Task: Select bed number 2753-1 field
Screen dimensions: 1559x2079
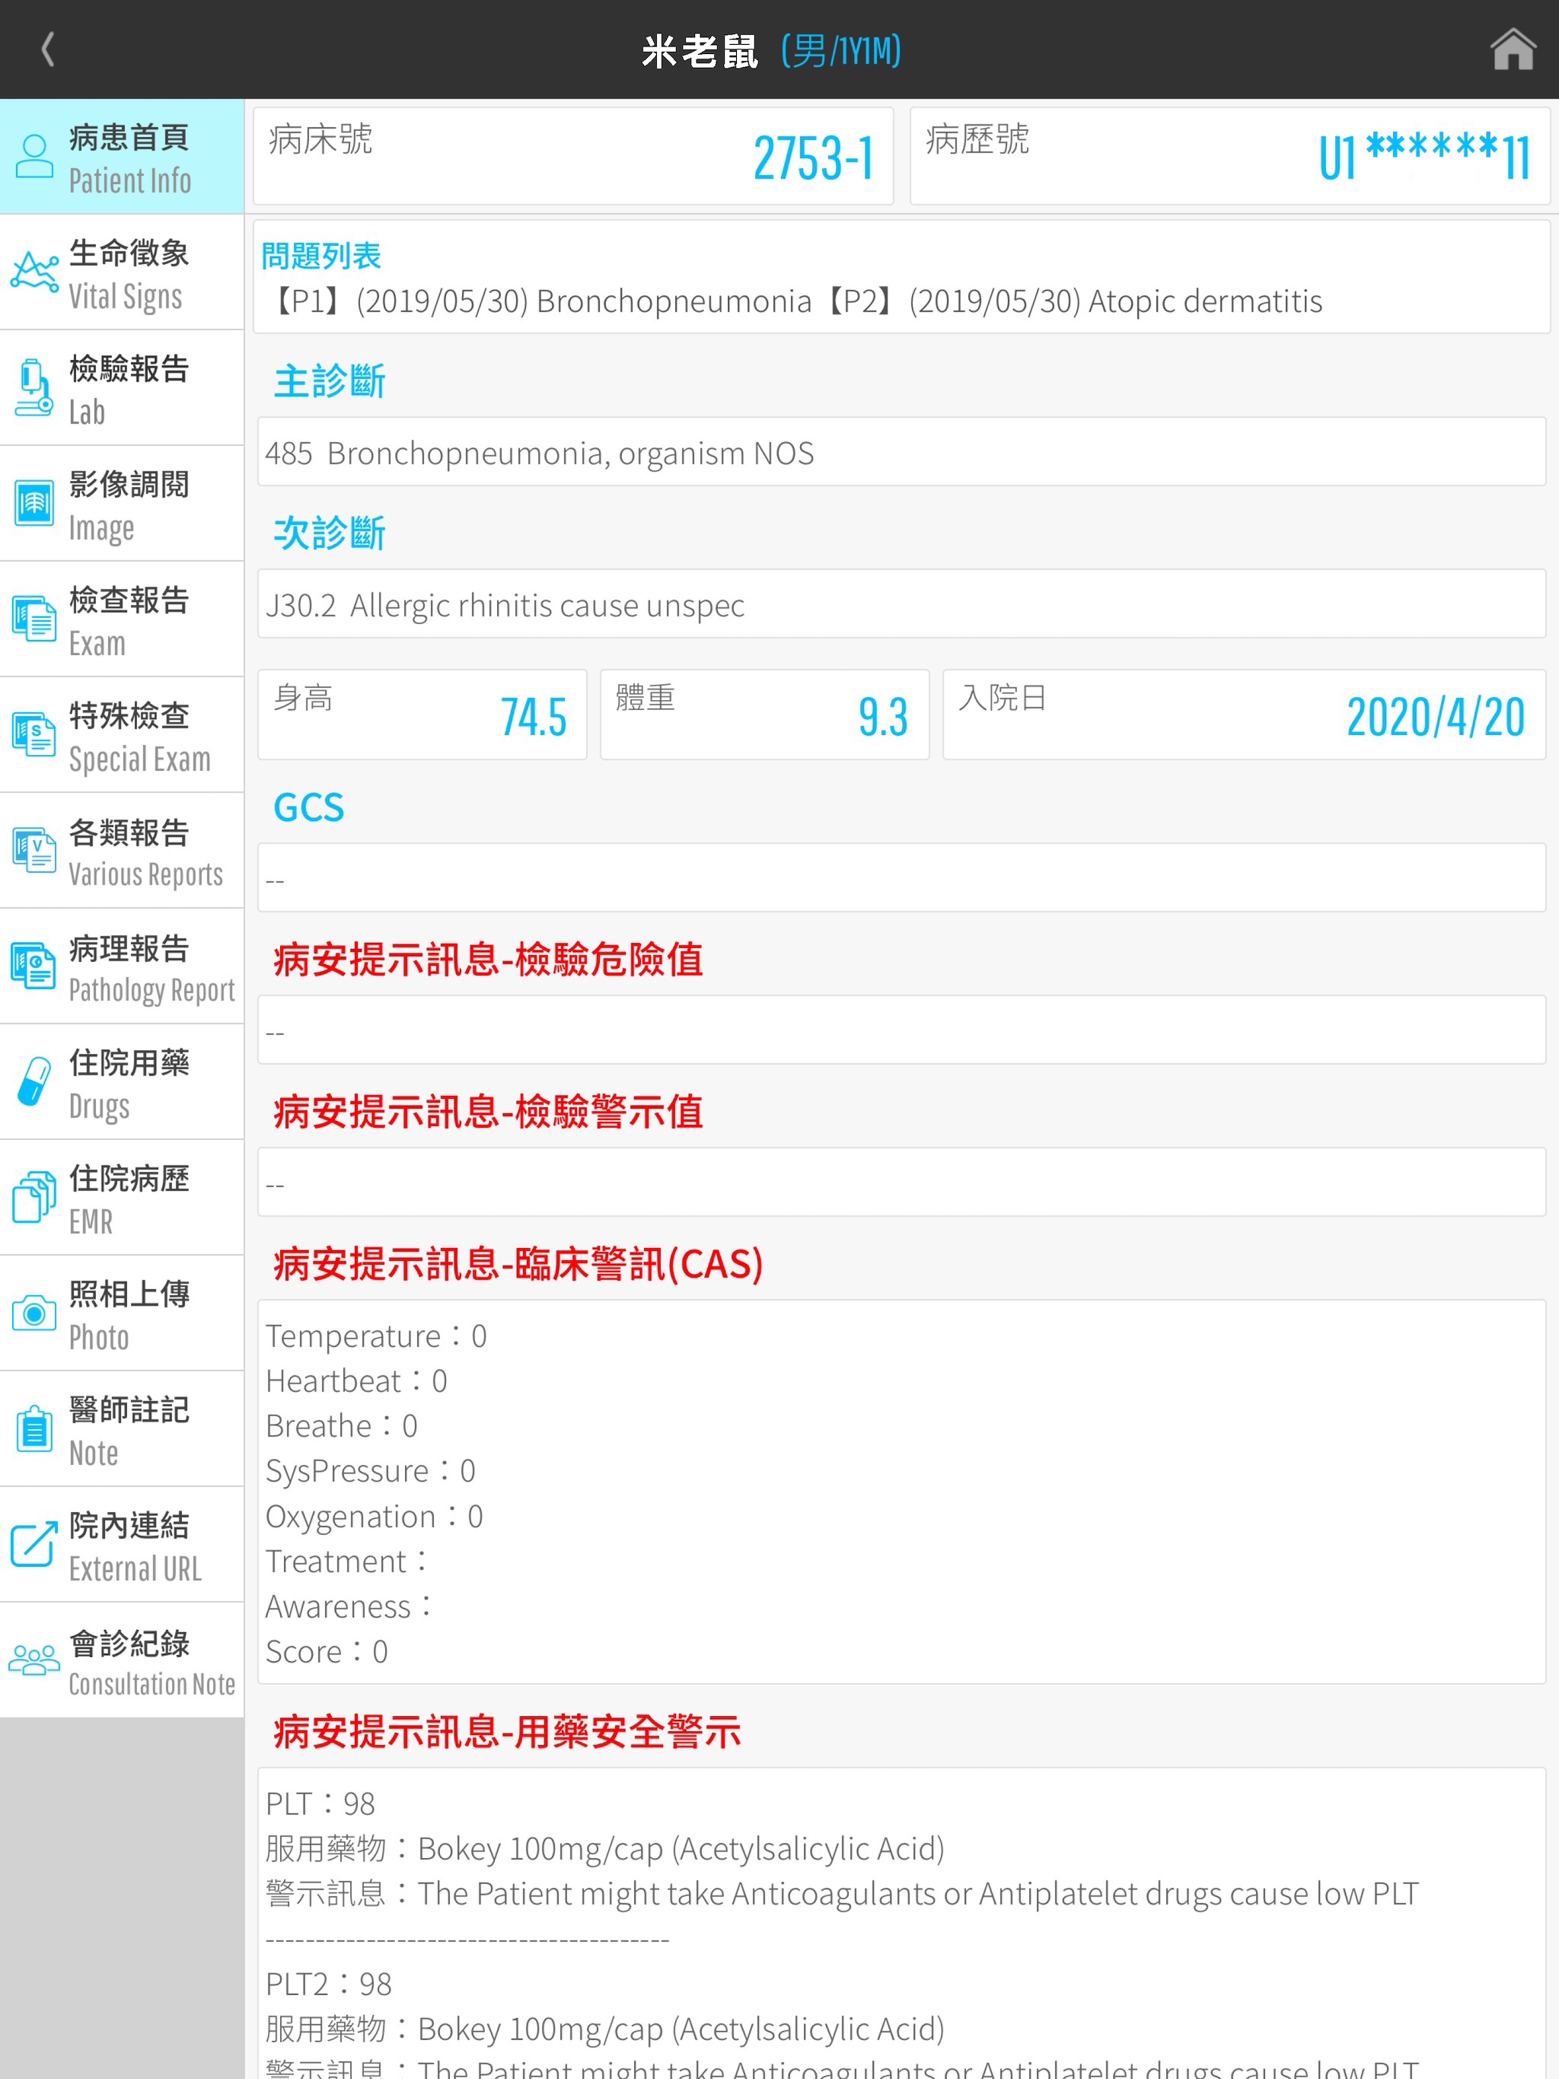Action: (x=572, y=156)
